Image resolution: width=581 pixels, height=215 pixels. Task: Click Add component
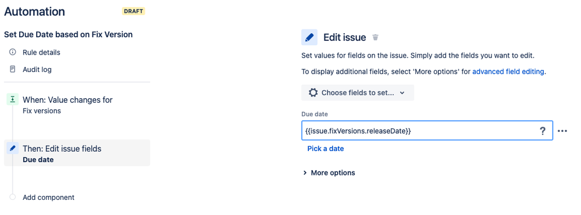(48, 197)
